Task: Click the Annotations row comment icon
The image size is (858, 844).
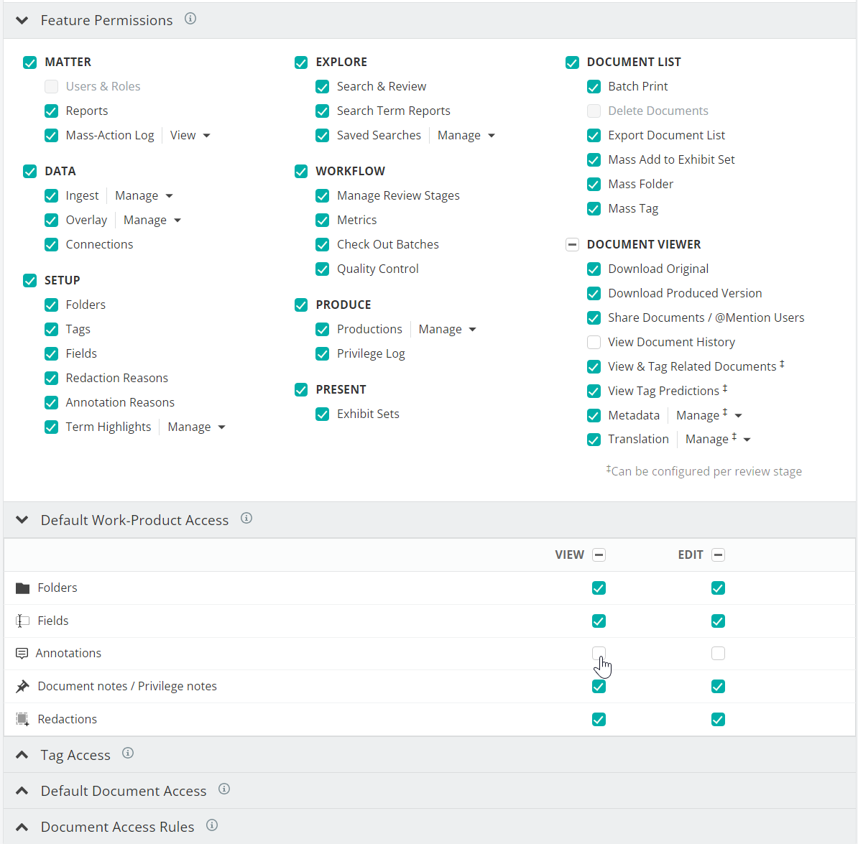Action: (x=22, y=654)
